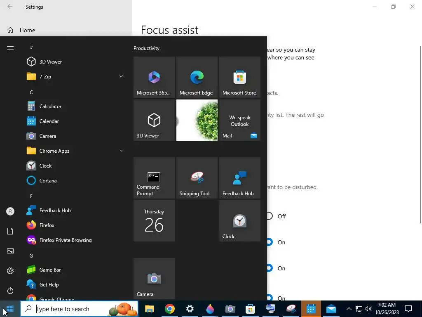Open Firefox Private Browsing

(75, 240)
